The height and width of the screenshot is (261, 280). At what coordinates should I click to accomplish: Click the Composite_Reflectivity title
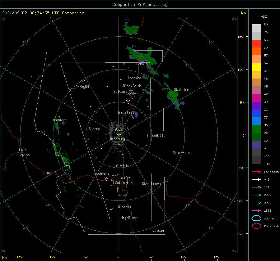140,5
